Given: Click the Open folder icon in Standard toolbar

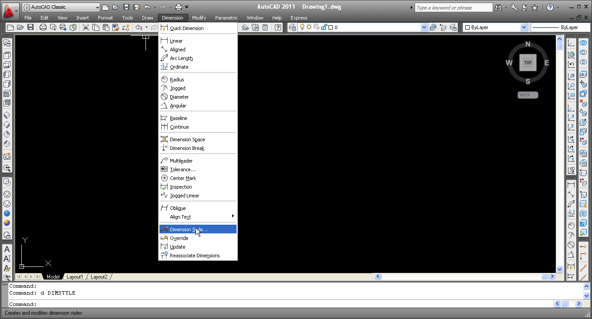Looking at the screenshot, I should click(20, 27).
